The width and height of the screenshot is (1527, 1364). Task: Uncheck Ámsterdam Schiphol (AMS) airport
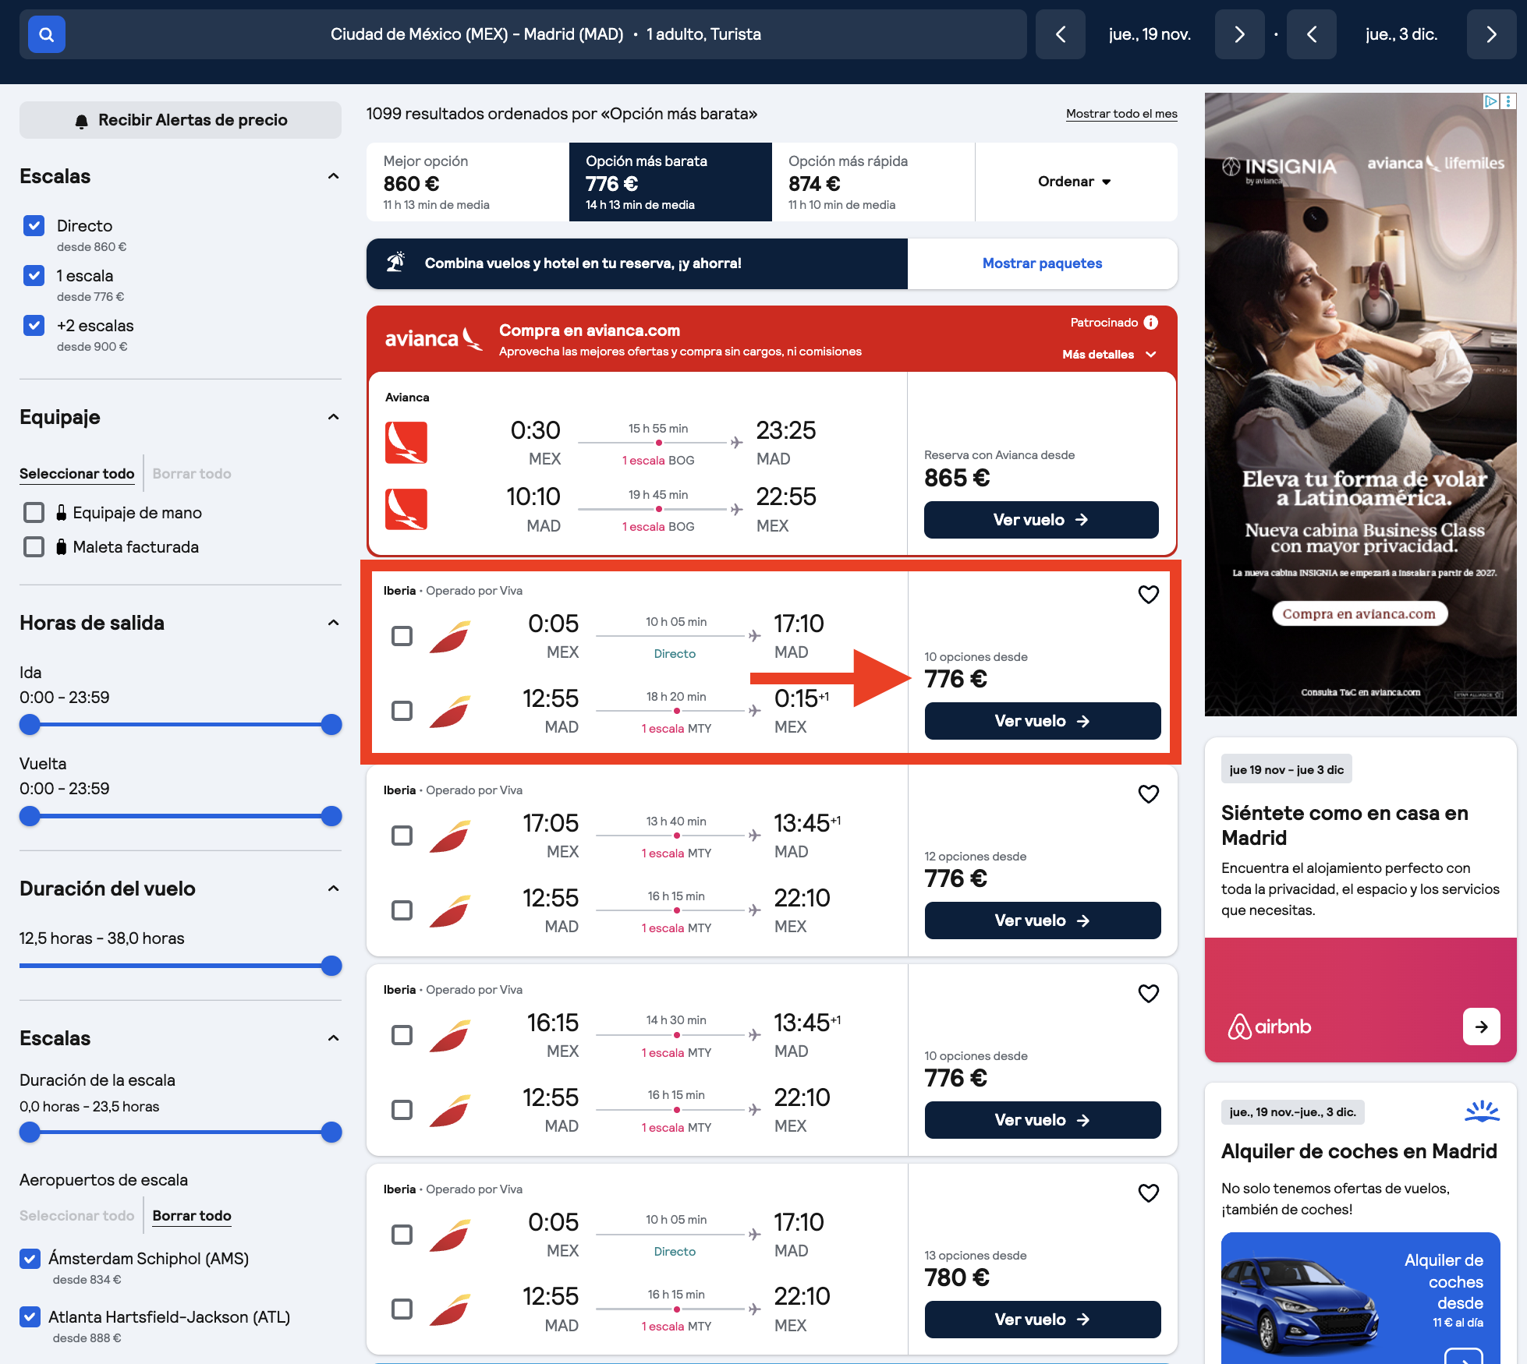30,1259
